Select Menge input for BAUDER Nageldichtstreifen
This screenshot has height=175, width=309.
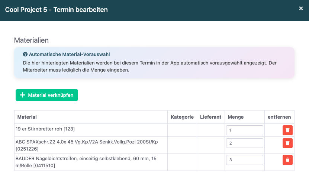click(x=244, y=160)
